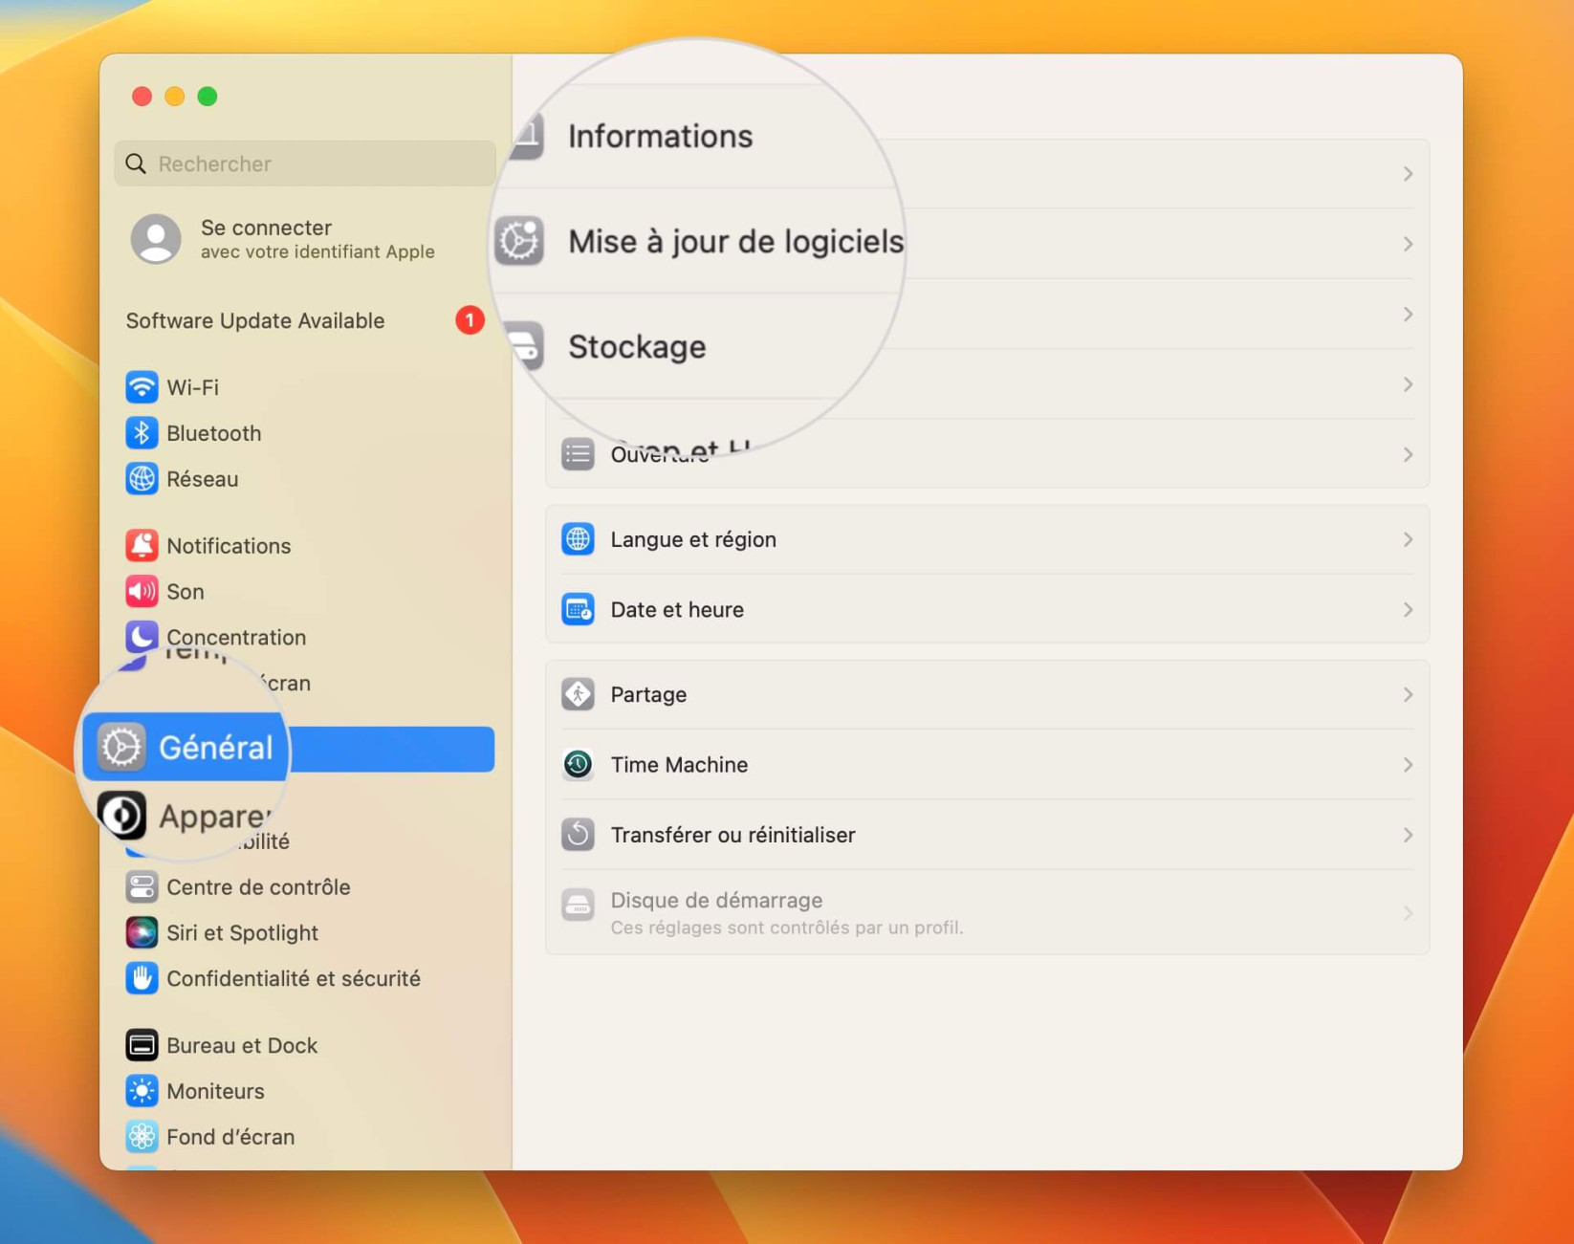This screenshot has width=1574, height=1244.
Task: Click Transférer ou réinitialiser text
Action: coord(732,835)
